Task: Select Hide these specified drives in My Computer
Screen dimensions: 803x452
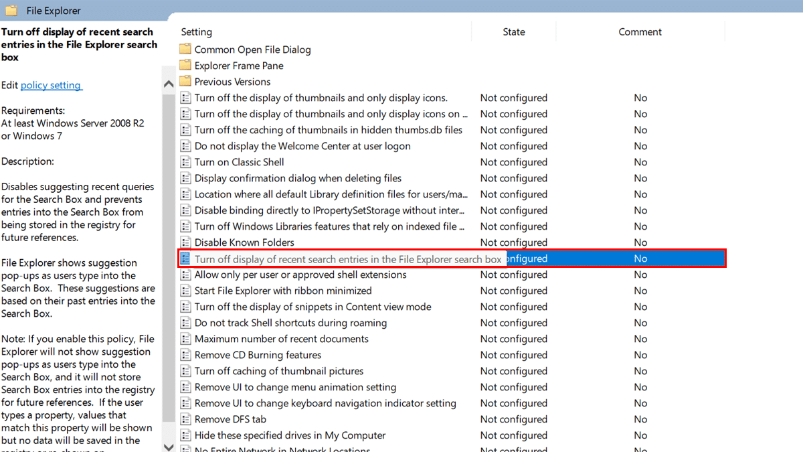Action: pyautogui.click(x=290, y=435)
